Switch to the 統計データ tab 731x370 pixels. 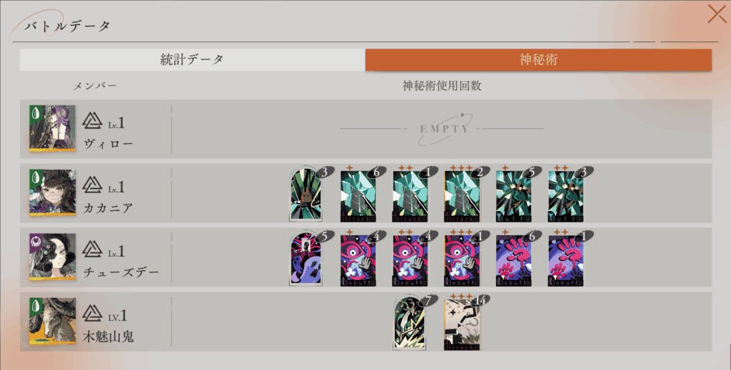pyautogui.click(x=192, y=60)
